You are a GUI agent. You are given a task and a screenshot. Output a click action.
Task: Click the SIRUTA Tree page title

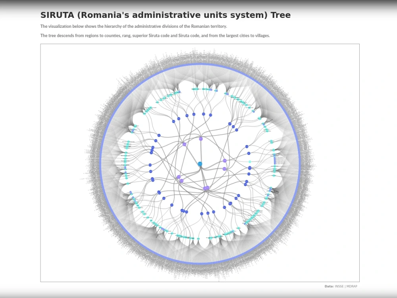click(165, 15)
